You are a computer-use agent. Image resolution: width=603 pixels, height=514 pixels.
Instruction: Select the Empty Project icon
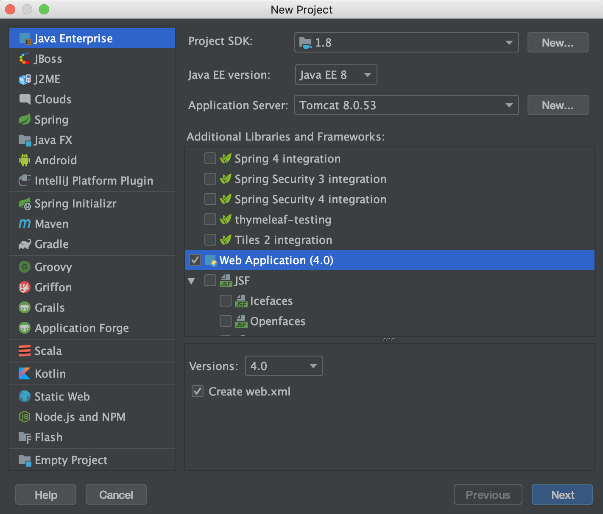tap(25, 460)
